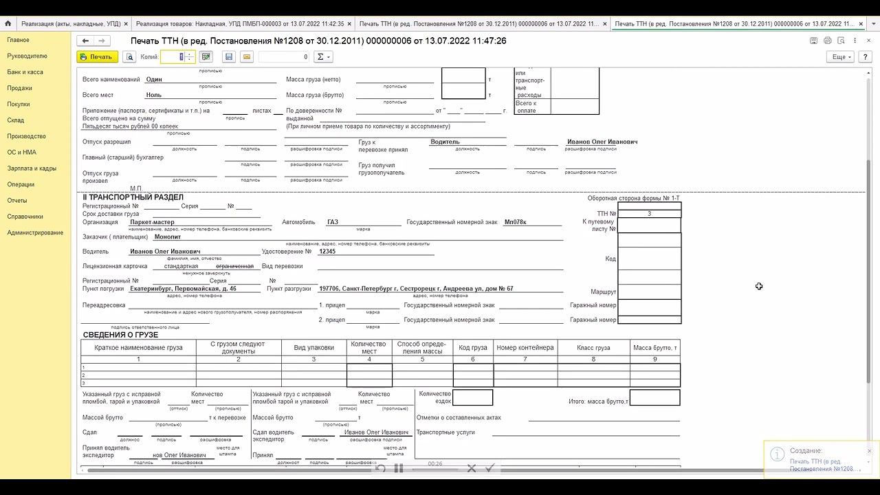
Task: Click the horizontal scrollbar at bottom
Action: click(x=426, y=470)
